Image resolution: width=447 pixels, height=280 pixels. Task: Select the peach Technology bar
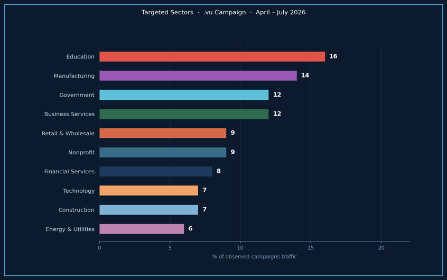pos(149,191)
